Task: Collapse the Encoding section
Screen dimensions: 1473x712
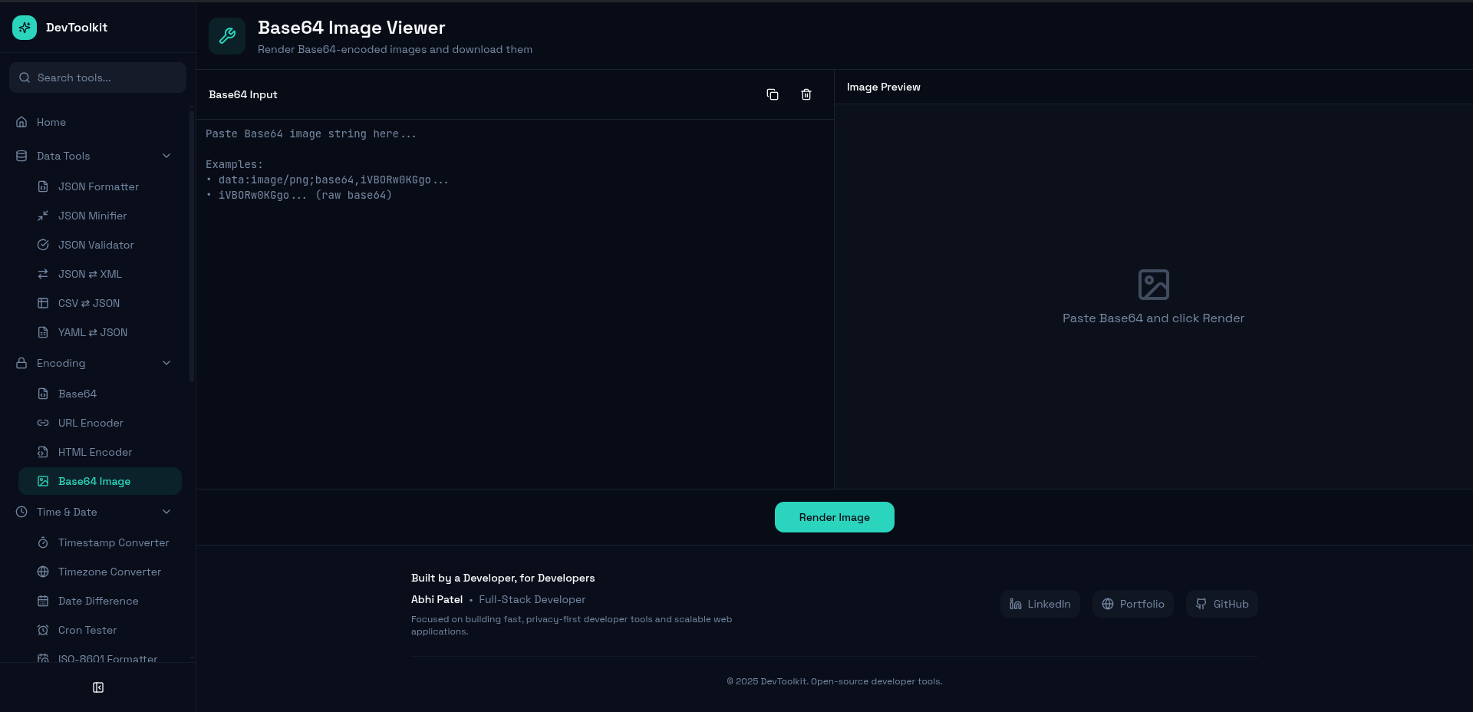Action: [166, 363]
